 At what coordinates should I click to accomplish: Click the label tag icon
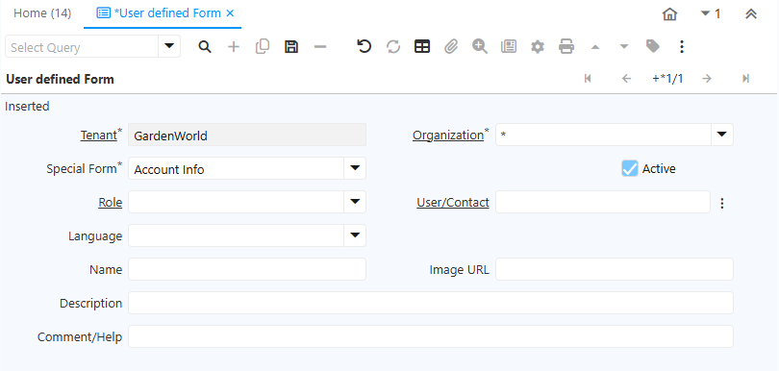[x=653, y=47]
